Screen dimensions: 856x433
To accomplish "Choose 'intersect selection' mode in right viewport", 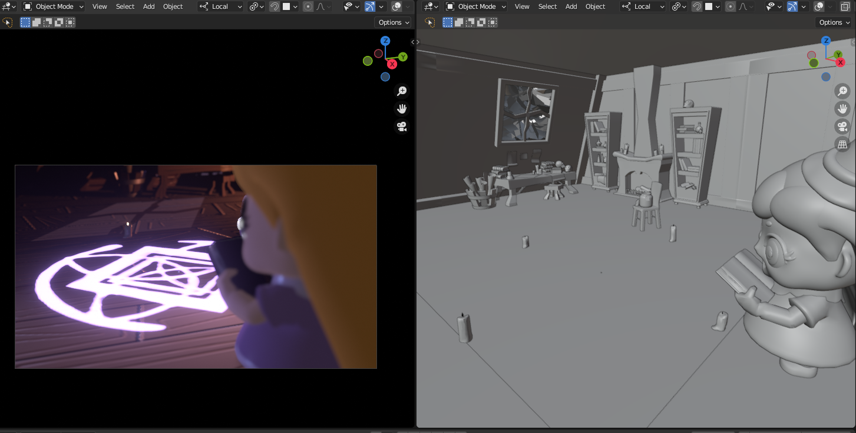I will [493, 22].
